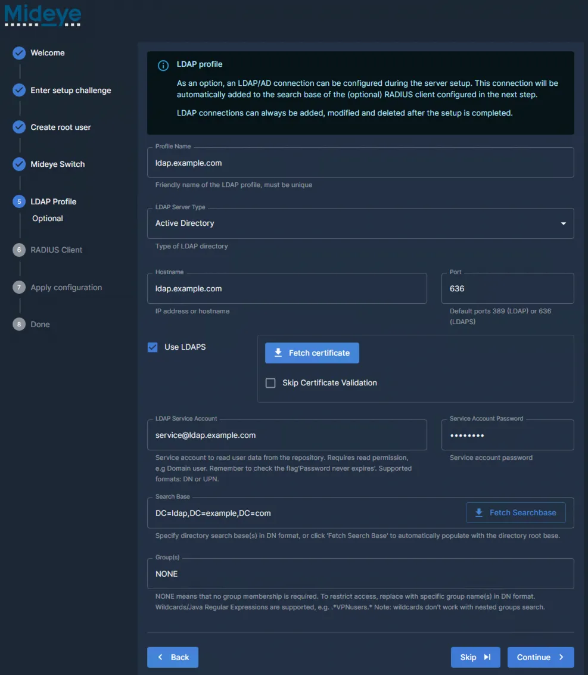Select the Apply configuration step
The width and height of the screenshot is (588, 675).
pos(66,287)
